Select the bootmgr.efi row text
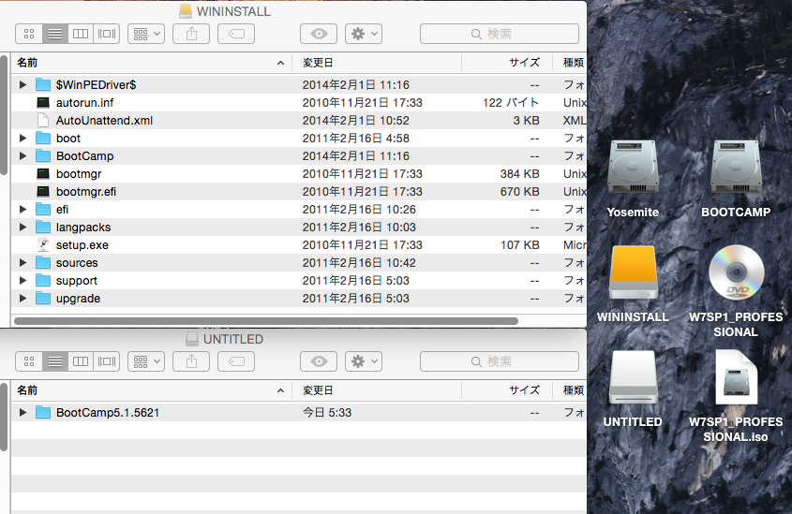The image size is (792, 514). tap(86, 192)
